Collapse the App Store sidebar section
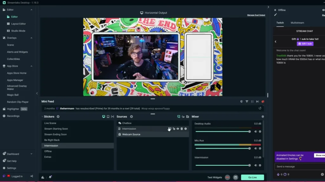 31,66
